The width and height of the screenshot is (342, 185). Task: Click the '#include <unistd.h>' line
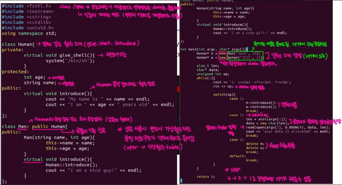coord(28,28)
